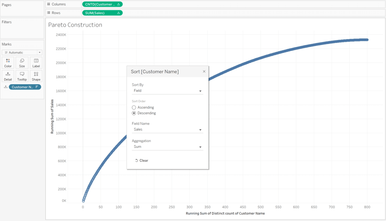Open the Tooltip editor icon

[x=22, y=76]
